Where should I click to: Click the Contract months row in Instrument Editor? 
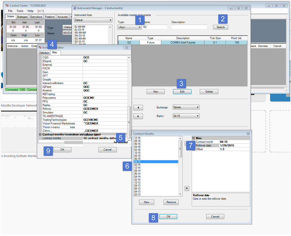(83, 138)
